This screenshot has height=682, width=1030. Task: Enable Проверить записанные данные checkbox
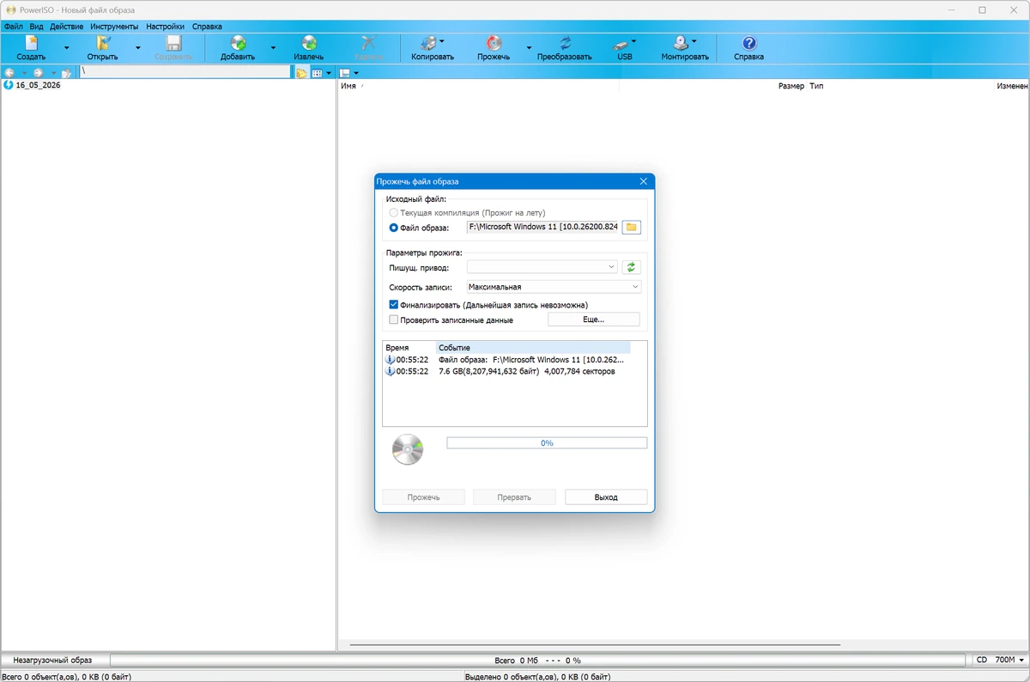tap(394, 320)
